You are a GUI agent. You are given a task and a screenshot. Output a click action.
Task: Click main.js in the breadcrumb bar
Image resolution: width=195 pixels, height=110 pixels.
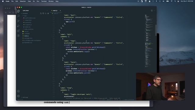pos(55,13)
